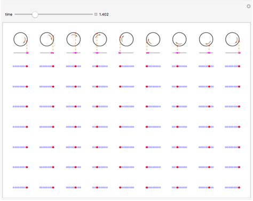
Task: Click the "time" label
Action: click(9, 14)
